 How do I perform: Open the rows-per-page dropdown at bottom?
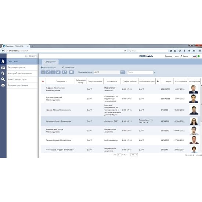point(134,155)
